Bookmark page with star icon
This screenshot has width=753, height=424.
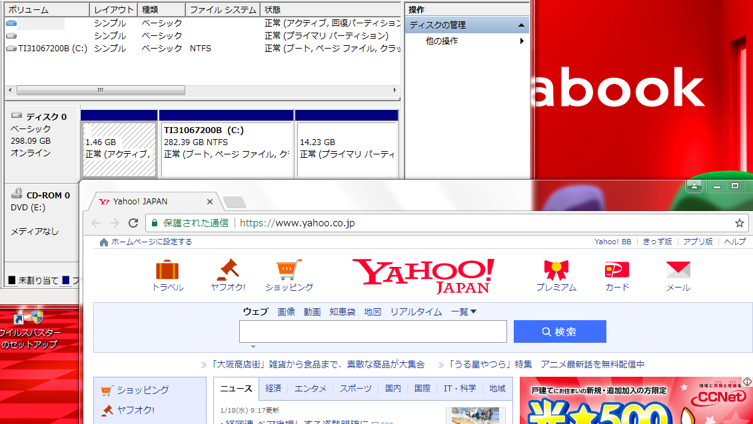pos(740,223)
